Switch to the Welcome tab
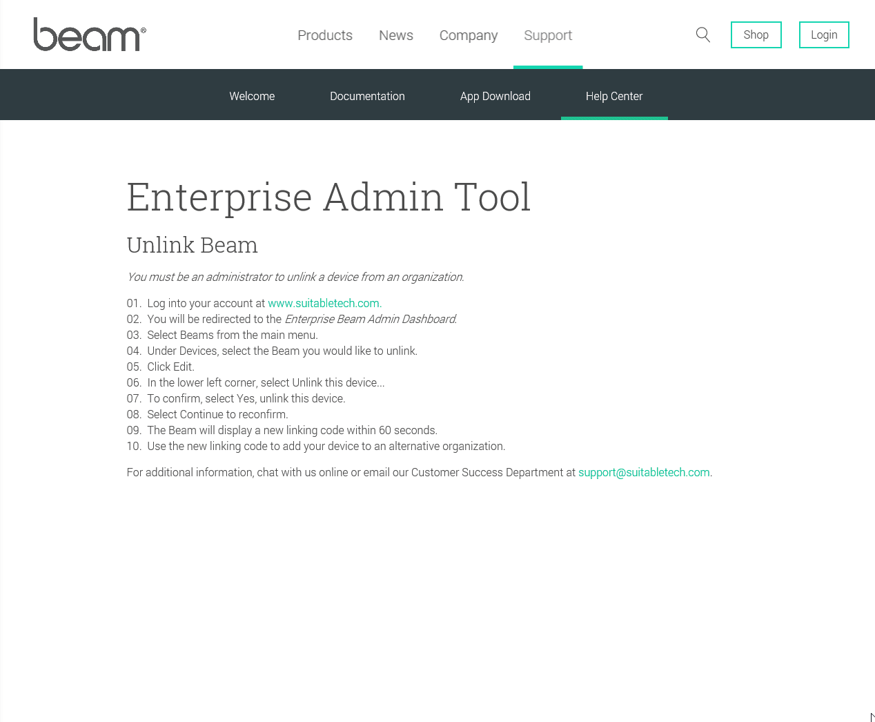This screenshot has height=722, width=875. (252, 96)
